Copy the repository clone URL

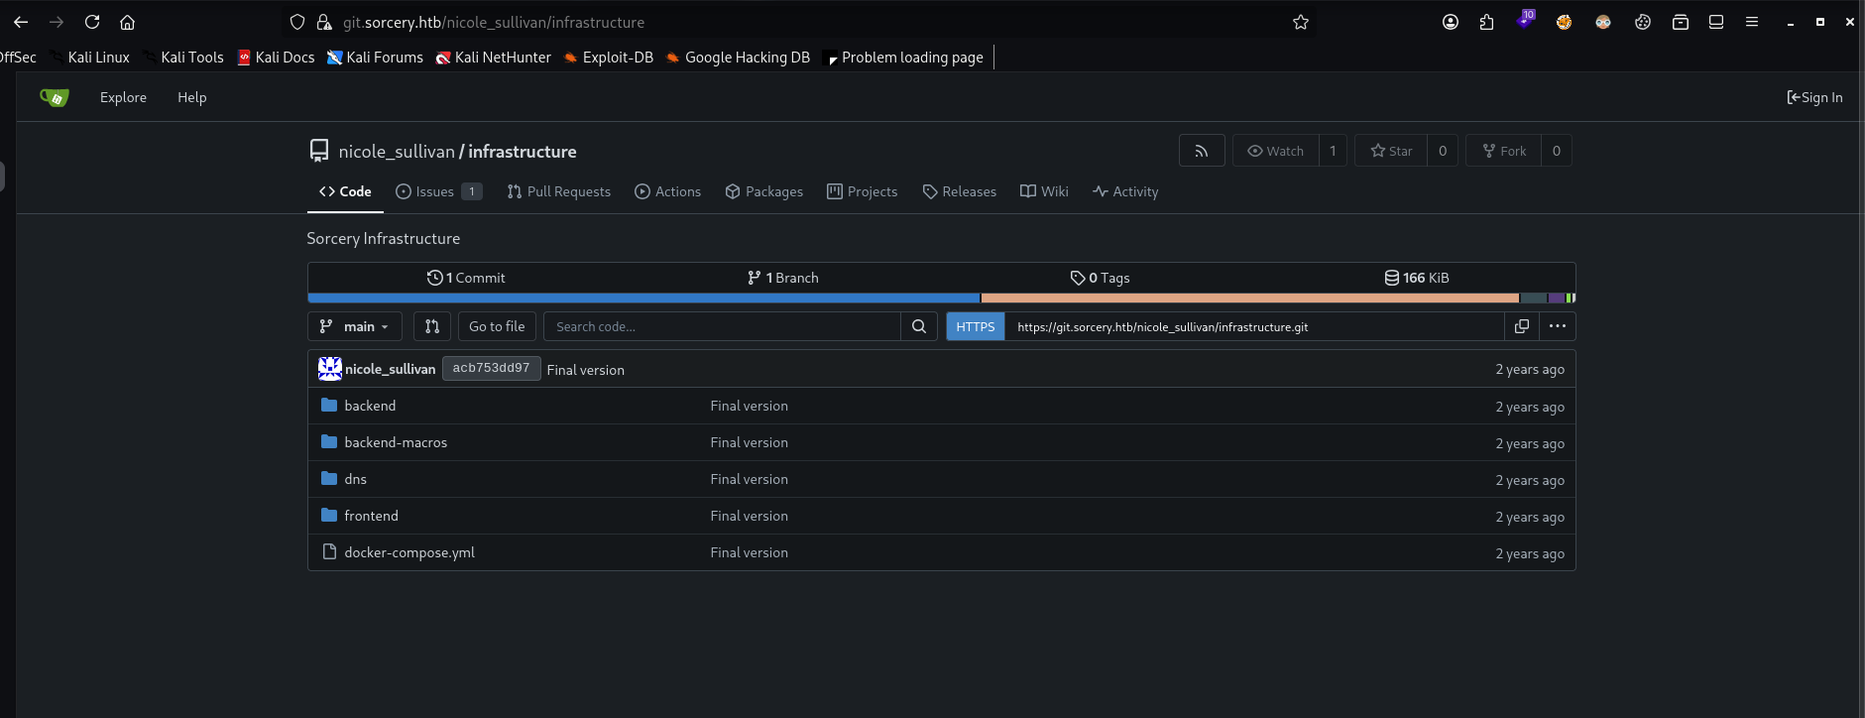click(1521, 326)
